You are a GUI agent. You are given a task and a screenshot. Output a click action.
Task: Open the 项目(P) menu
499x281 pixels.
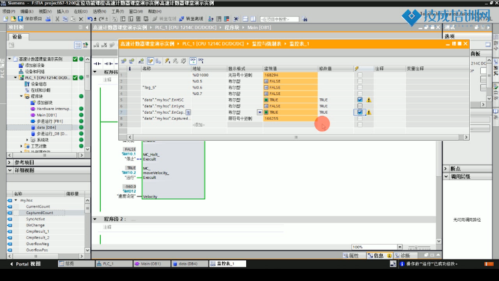(8, 12)
